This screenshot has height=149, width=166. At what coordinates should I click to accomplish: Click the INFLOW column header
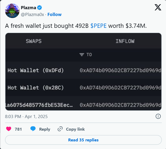(125, 41)
